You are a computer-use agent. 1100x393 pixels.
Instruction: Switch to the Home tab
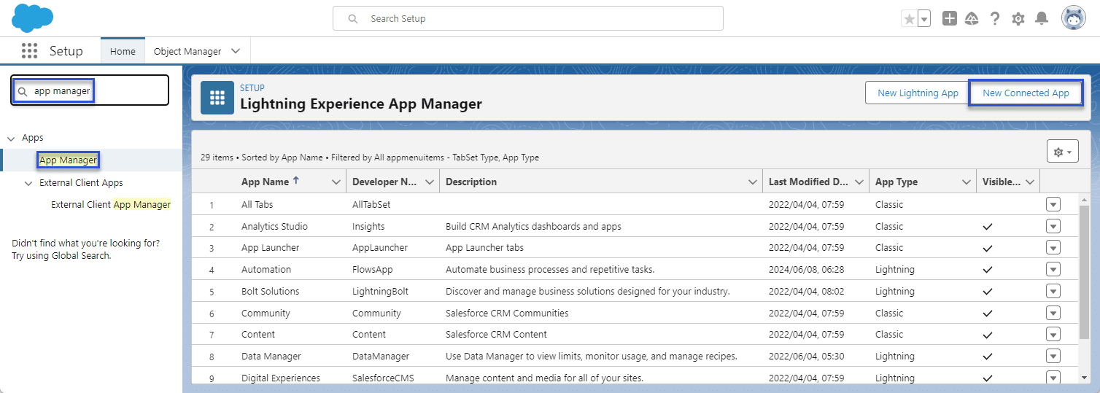(123, 51)
